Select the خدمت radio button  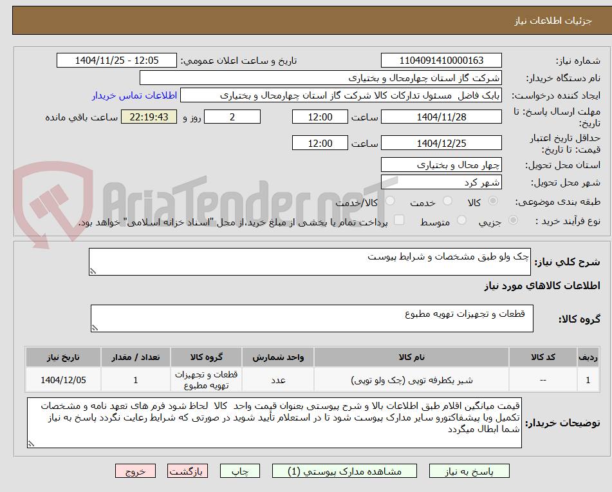[x=447, y=201]
